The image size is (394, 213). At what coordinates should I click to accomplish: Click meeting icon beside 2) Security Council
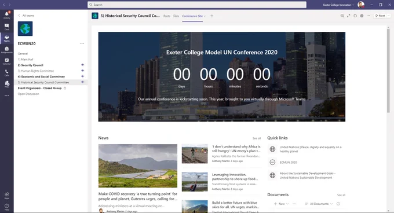tap(82, 65)
